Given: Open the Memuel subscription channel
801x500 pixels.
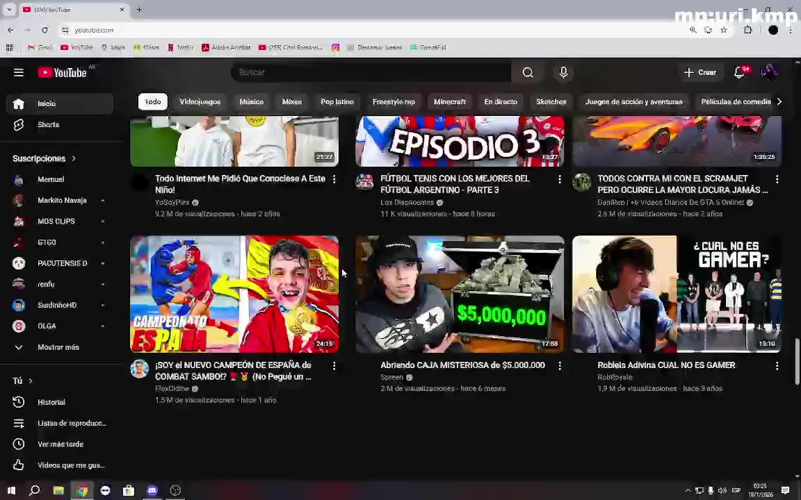Looking at the screenshot, I should click(x=60, y=180).
